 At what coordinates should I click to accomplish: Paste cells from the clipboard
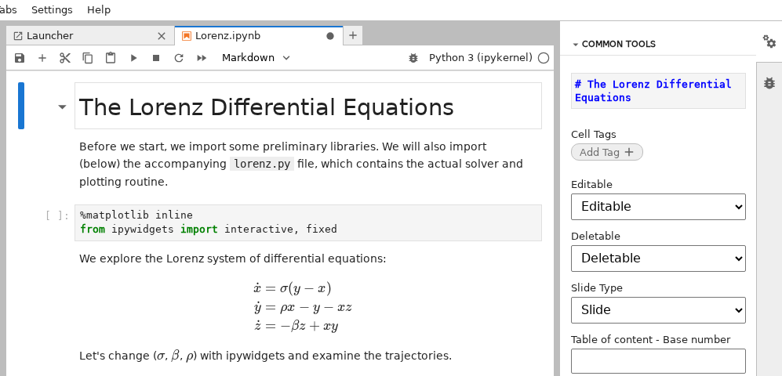click(111, 58)
